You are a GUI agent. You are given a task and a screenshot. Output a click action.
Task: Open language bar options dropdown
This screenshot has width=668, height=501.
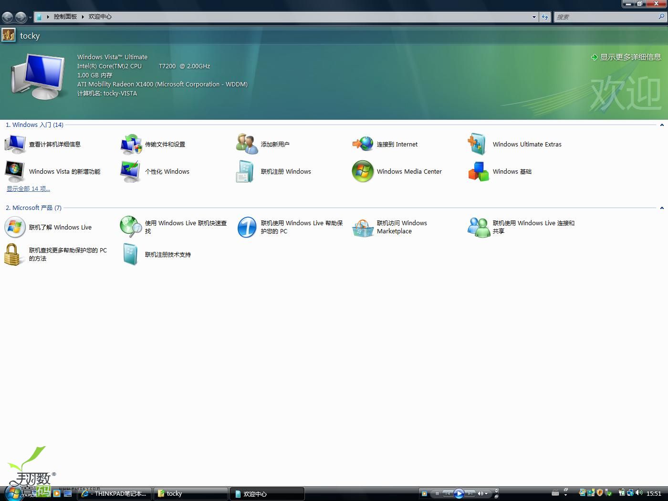point(565,495)
